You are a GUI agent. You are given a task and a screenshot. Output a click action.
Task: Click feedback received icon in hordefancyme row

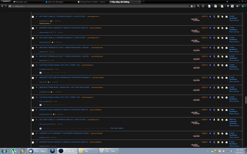[x=226, y=65]
